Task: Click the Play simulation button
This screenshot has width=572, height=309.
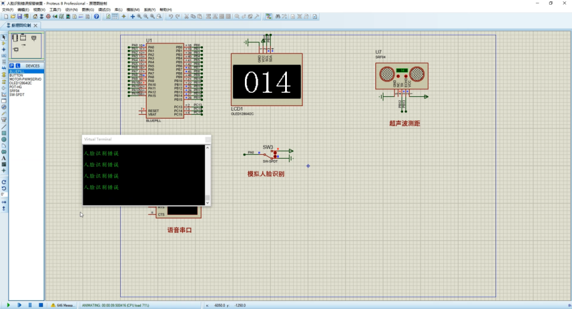Action: pyautogui.click(x=8, y=305)
